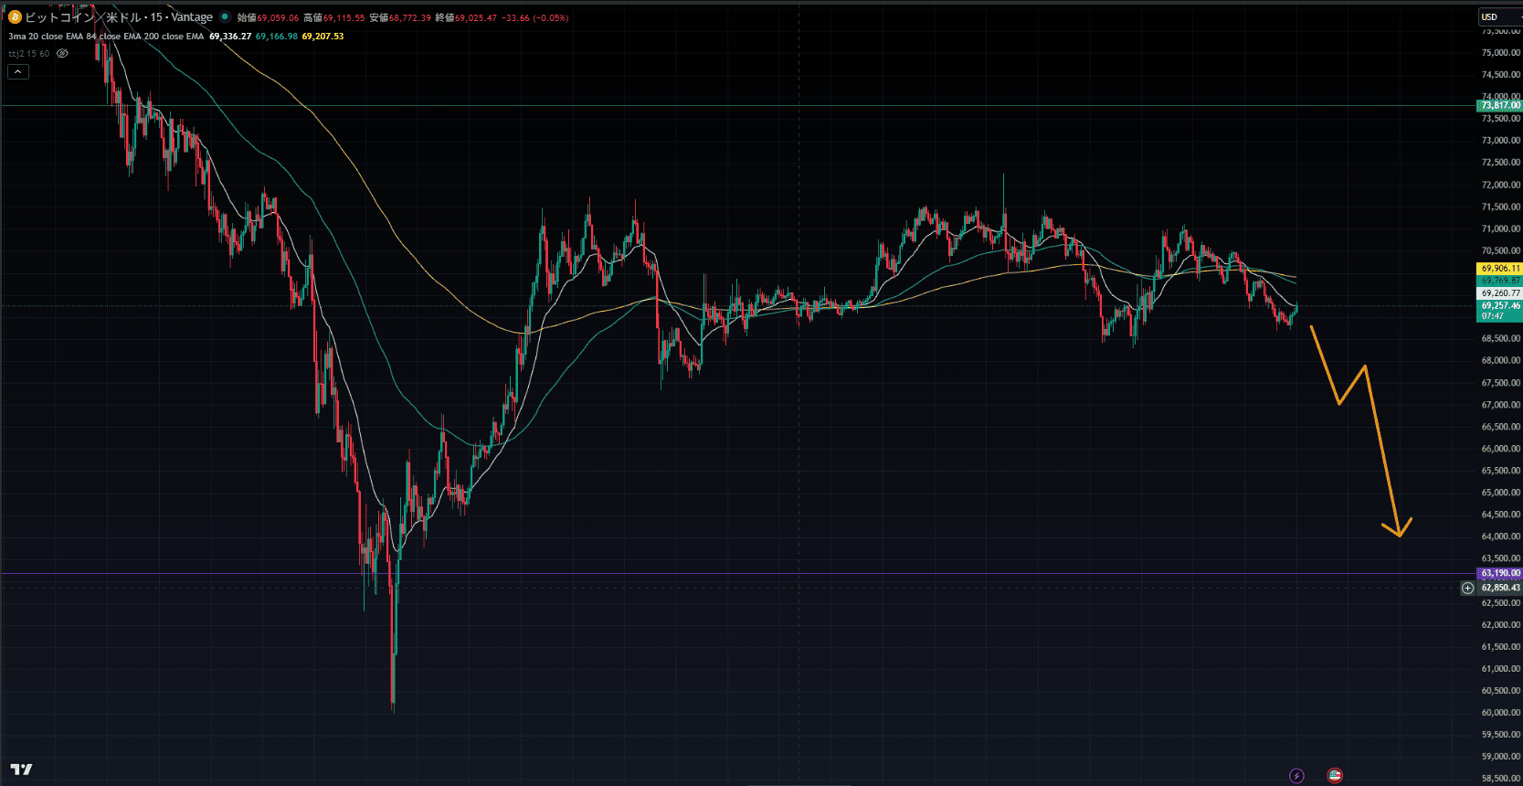Click the white 69,336.27 EMA value
Image resolution: width=1523 pixels, height=786 pixels.
click(230, 37)
